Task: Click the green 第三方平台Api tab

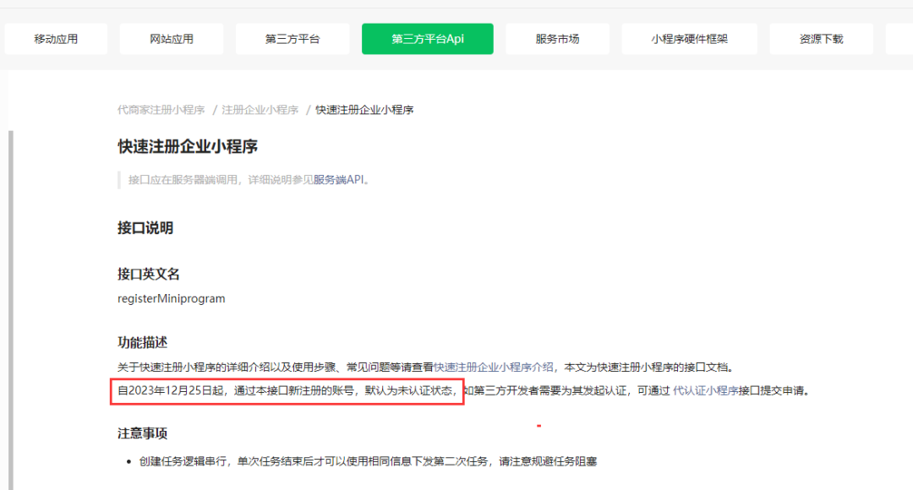Action: click(427, 39)
